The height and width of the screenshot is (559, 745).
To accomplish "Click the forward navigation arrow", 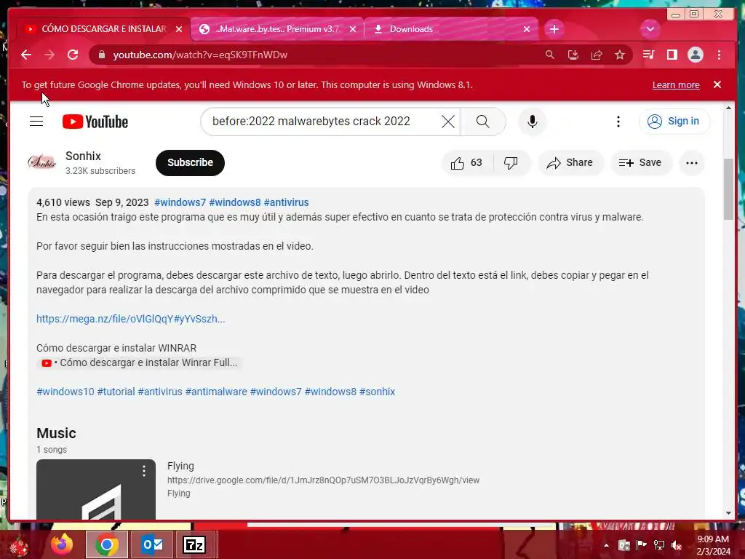I will tap(49, 55).
